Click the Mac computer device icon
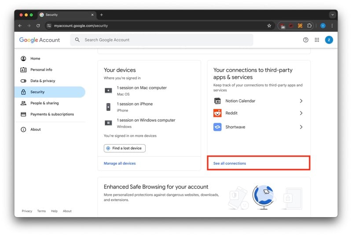Screen dimensions: 352x236 (x=108, y=91)
